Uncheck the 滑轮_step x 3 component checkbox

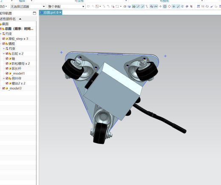[x=3, y=39]
